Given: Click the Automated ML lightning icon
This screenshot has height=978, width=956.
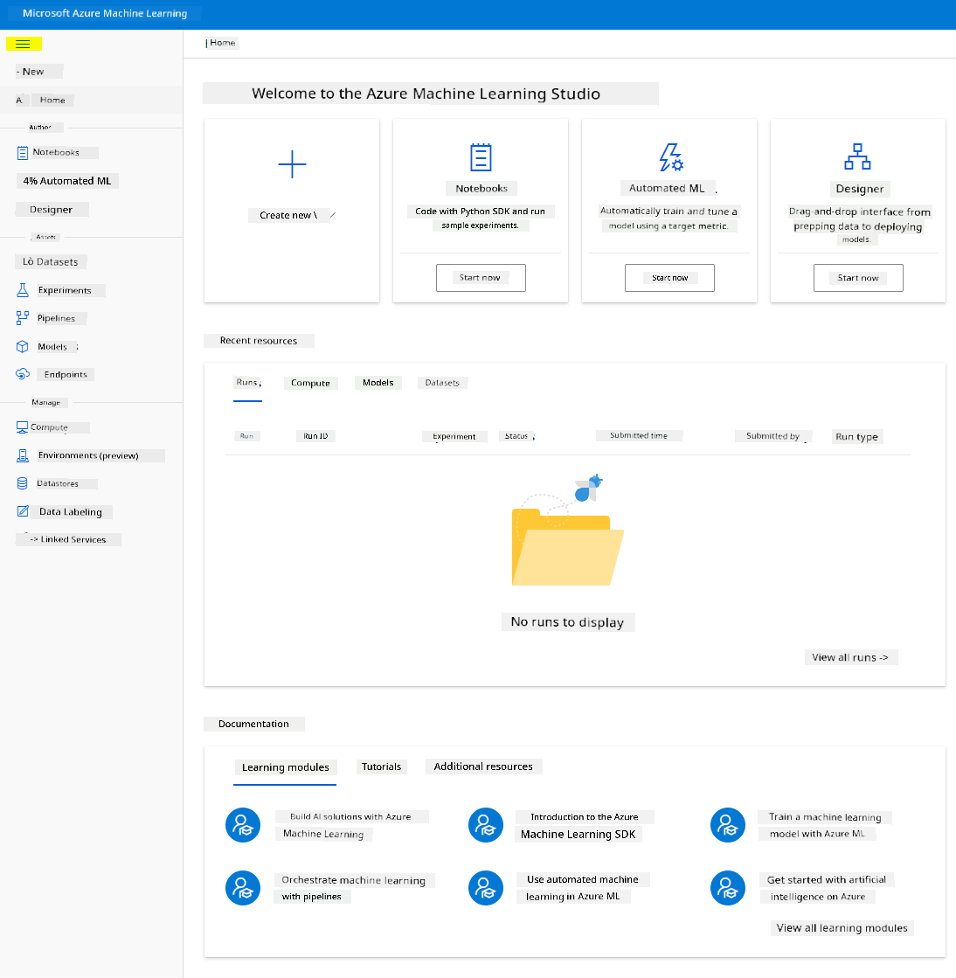Looking at the screenshot, I should tap(671, 157).
